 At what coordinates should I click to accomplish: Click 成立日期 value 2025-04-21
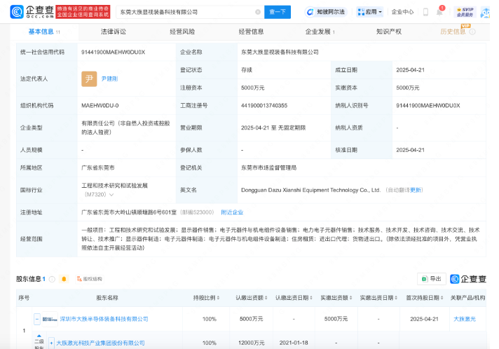pos(410,69)
